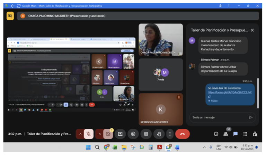The height and width of the screenshot is (155, 266).
Task: Close the chat side panel
Action: click(252, 30)
